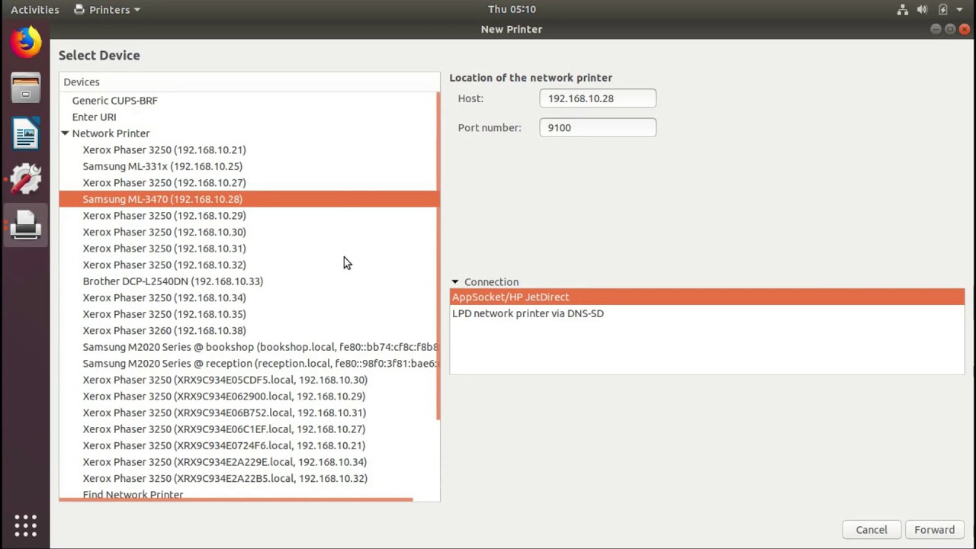Image resolution: width=976 pixels, height=549 pixels.
Task: Open volume icon in top bar
Action: click(923, 10)
